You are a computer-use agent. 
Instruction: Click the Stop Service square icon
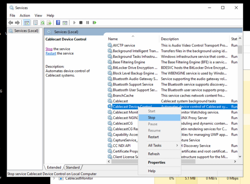click(81, 23)
